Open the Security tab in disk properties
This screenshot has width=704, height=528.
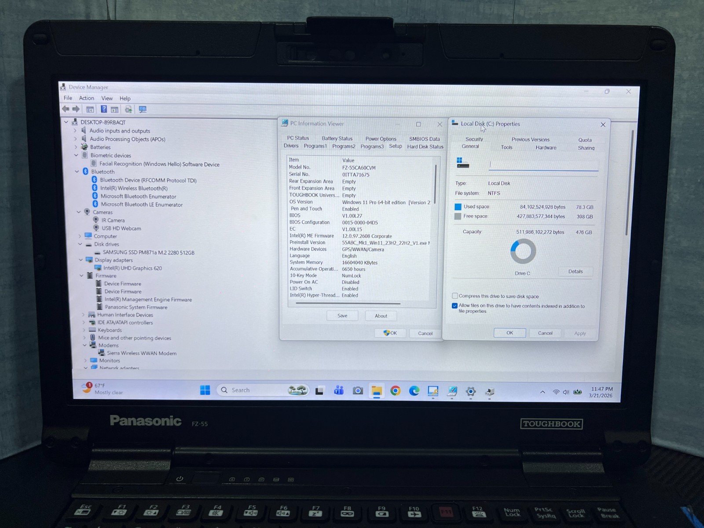tap(474, 139)
